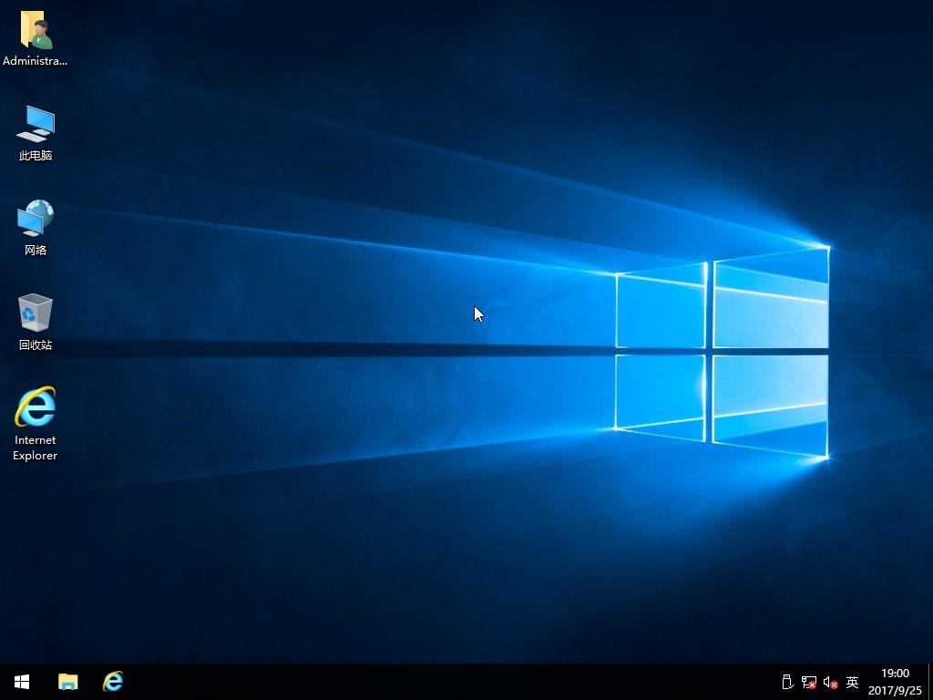Switch input language via the 英 indicator

(851, 682)
